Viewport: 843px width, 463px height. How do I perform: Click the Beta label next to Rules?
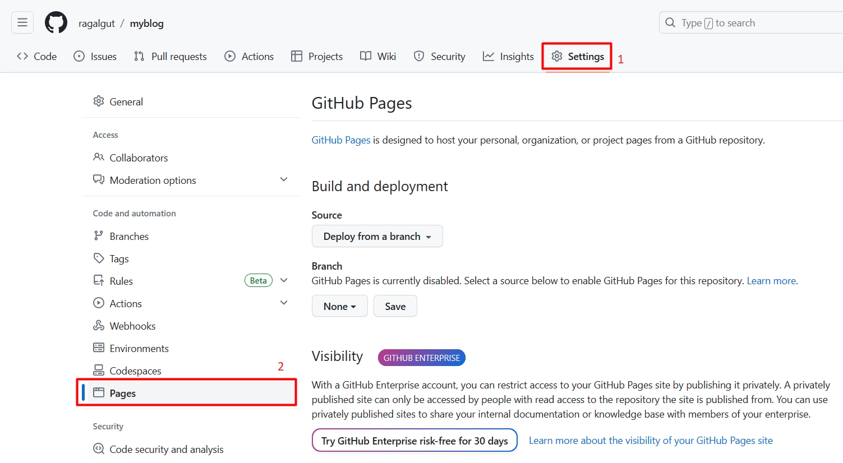coord(259,280)
